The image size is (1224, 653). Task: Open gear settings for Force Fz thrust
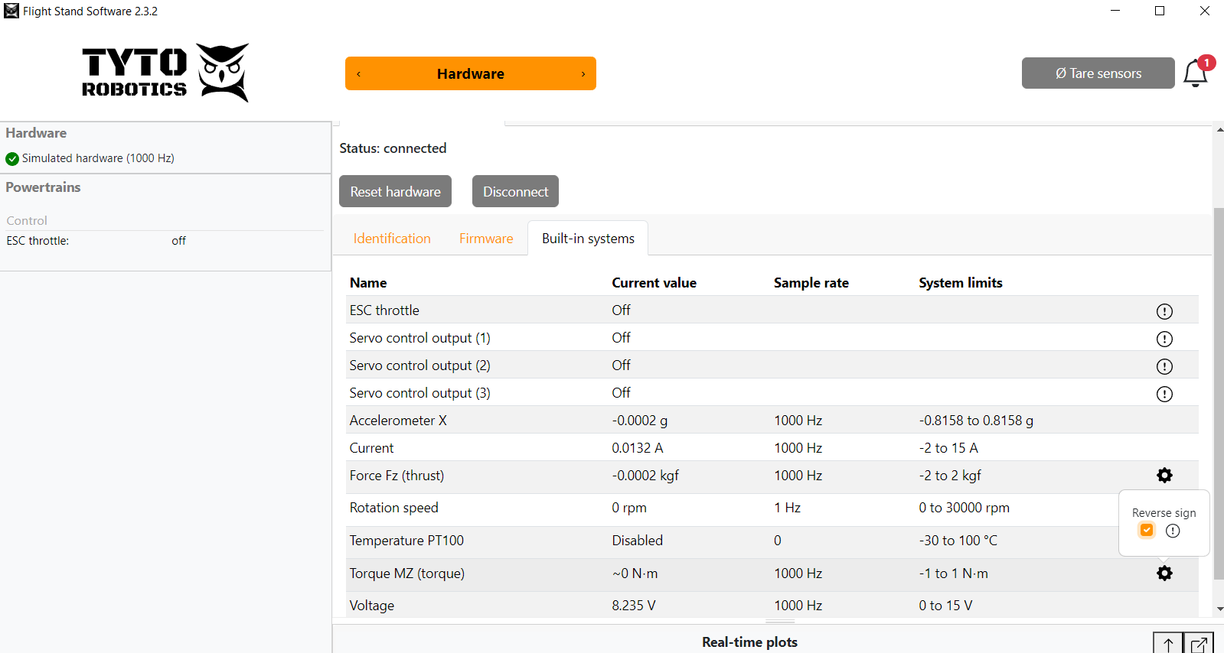click(1164, 476)
